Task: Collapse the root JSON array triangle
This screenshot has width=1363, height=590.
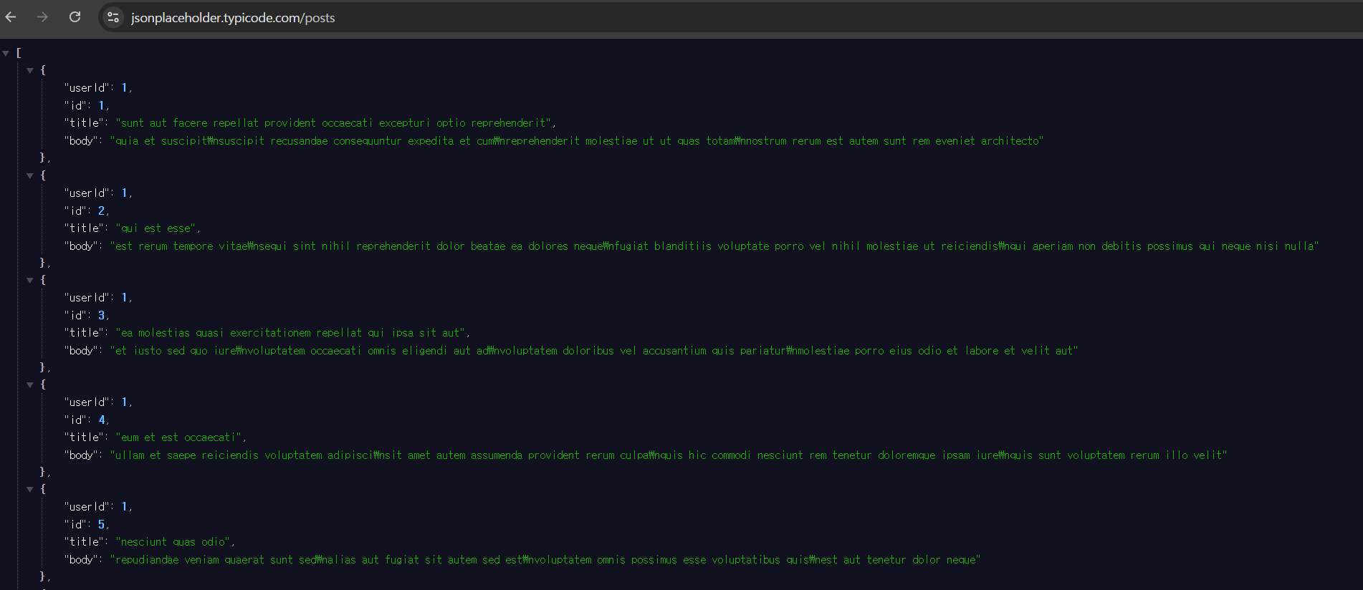Action: pyautogui.click(x=6, y=53)
